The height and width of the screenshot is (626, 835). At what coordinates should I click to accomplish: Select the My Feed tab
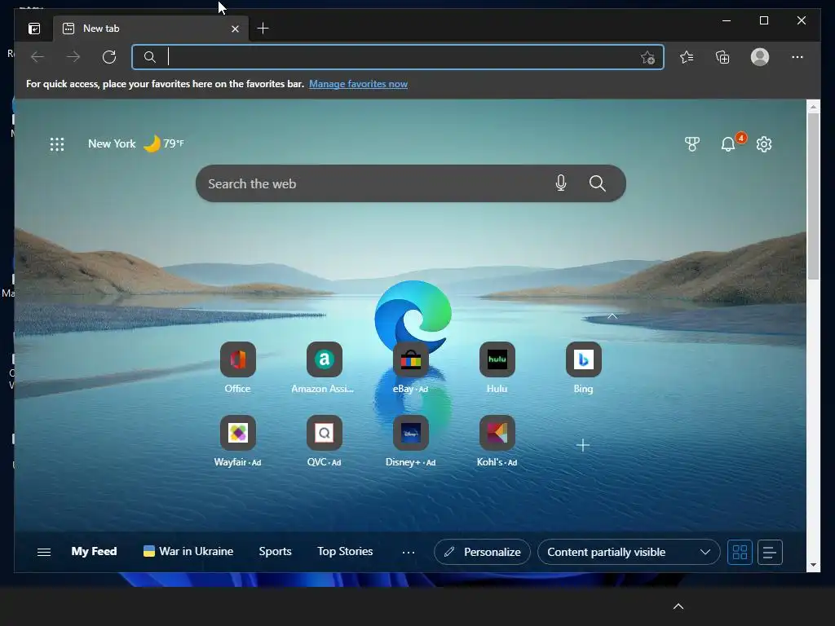(95, 552)
